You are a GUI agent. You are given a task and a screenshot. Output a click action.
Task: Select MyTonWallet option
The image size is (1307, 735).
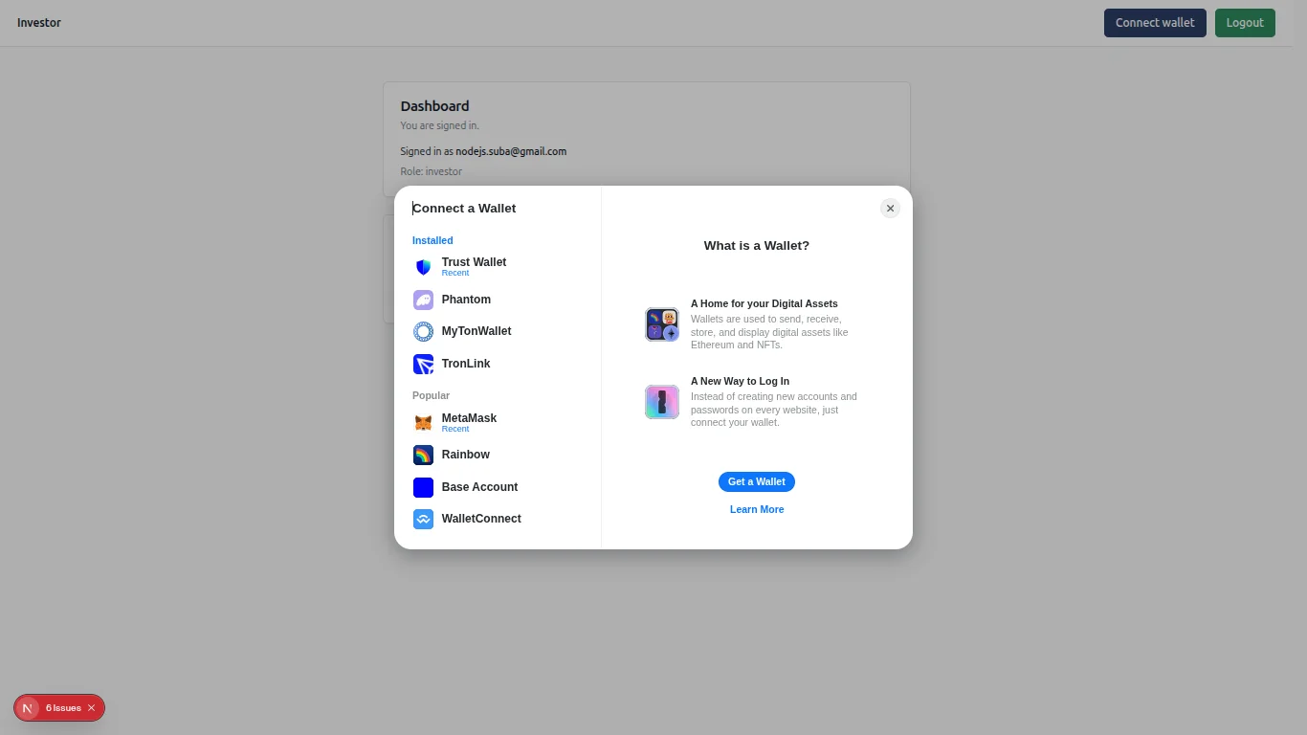pos(498,331)
